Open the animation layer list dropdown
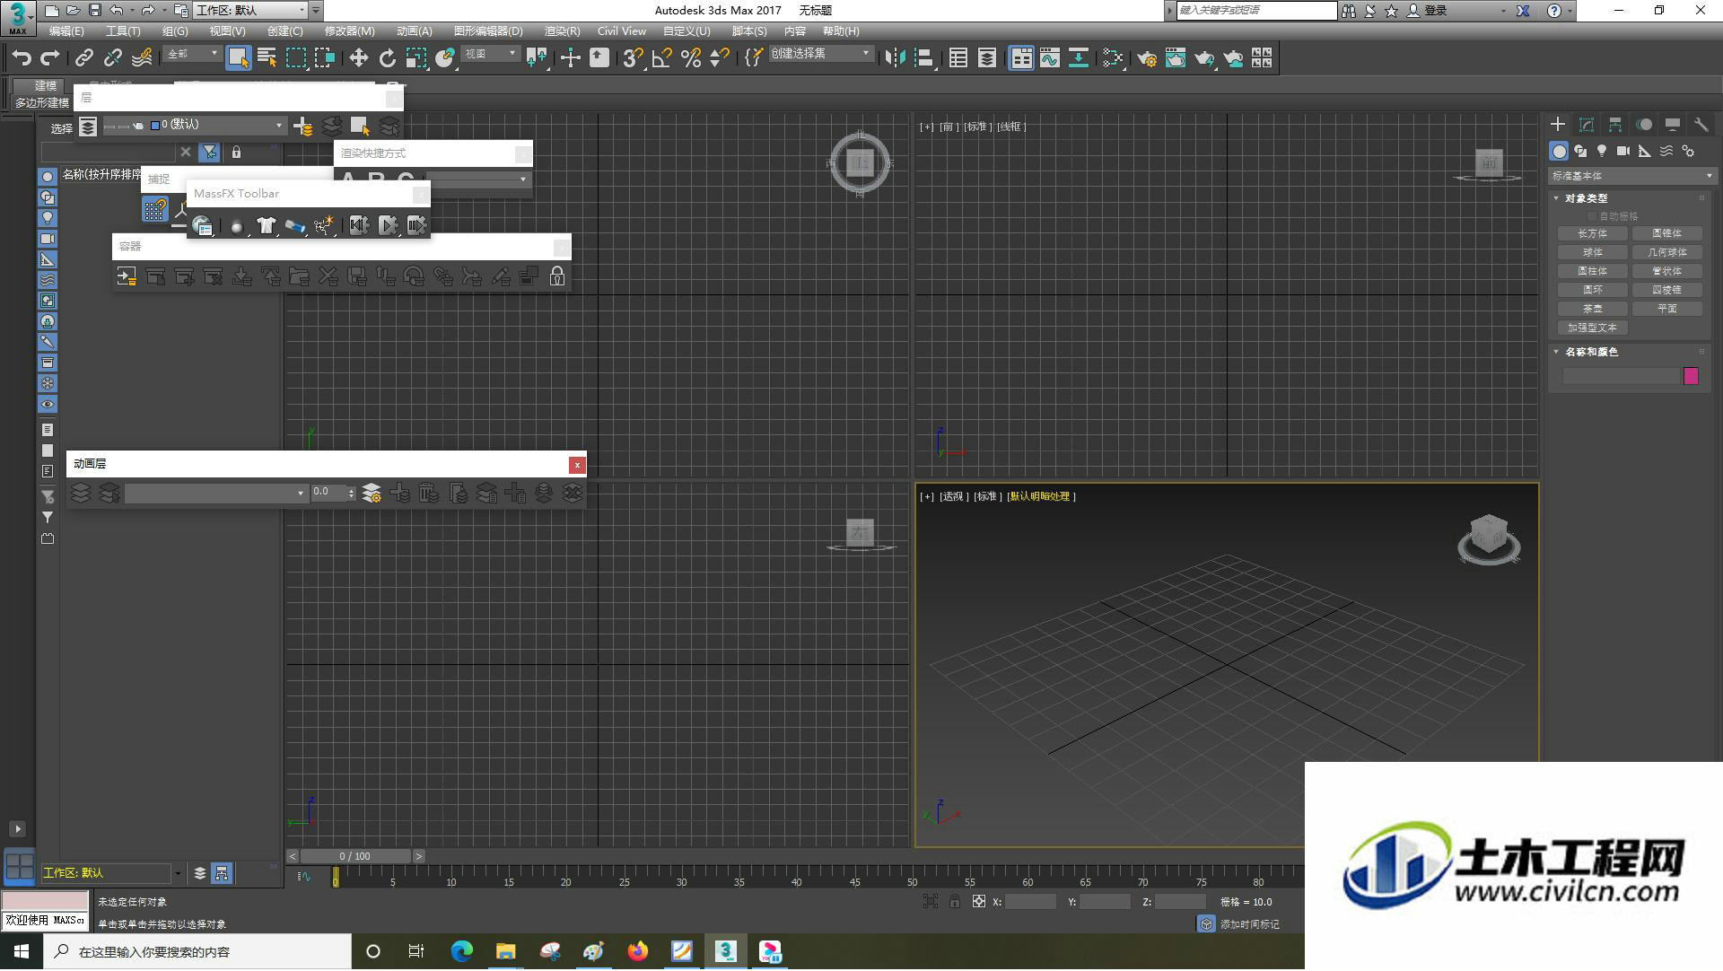Image resolution: width=1723 pixels, height=971 pixels. pos(215,494)
